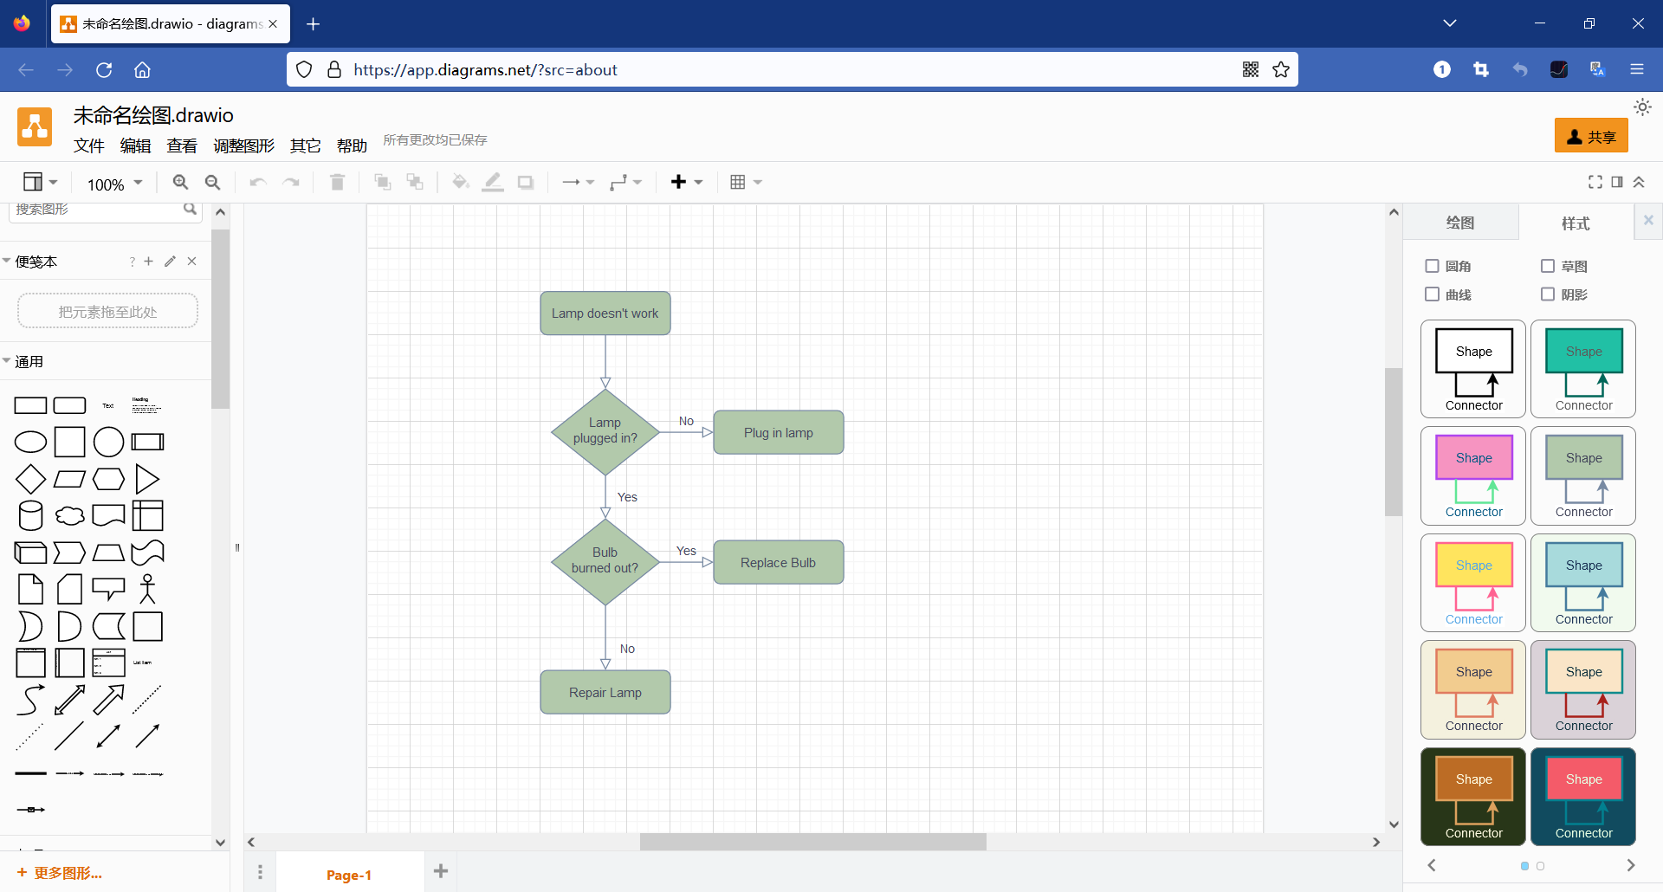
Task: Open the connection arrow style dropdown
Action: point(578,182)
